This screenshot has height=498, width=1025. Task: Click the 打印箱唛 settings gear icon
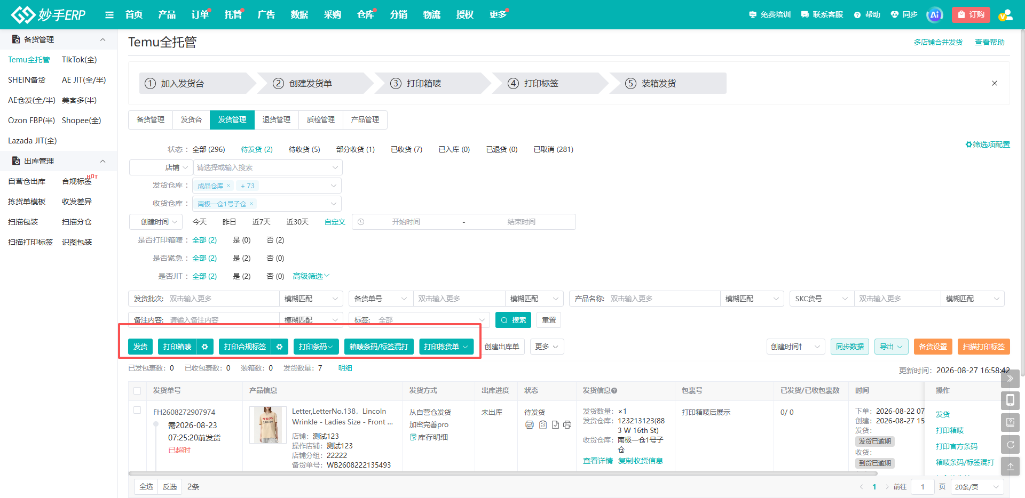(205, 347)
